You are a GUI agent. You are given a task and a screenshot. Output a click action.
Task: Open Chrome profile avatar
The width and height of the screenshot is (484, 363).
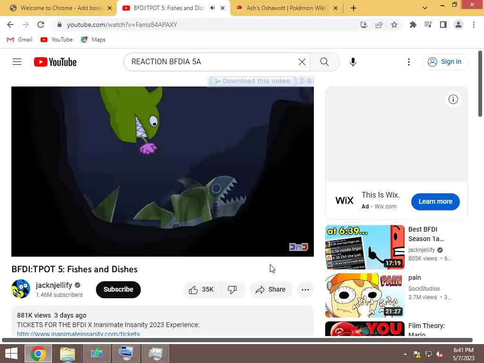coord(458,25)
